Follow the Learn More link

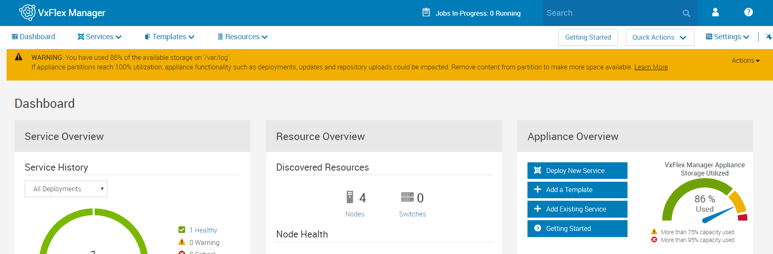pyautogui.click(x=651, y=67)
